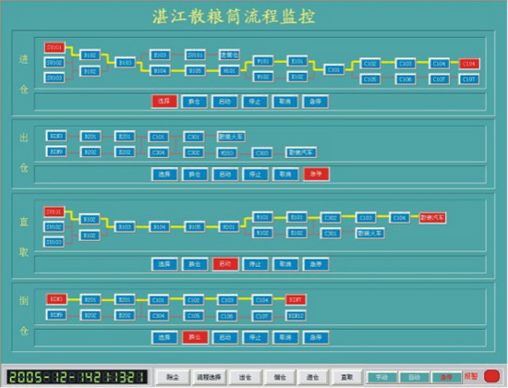Select the 散粮火车 node in 出仓 flow
The image size is (508, 388).
tap(231, 137)
